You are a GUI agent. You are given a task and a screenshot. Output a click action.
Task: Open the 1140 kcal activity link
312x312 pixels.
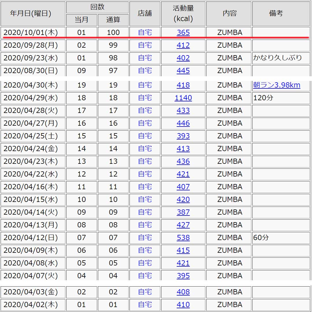point(183,98)
